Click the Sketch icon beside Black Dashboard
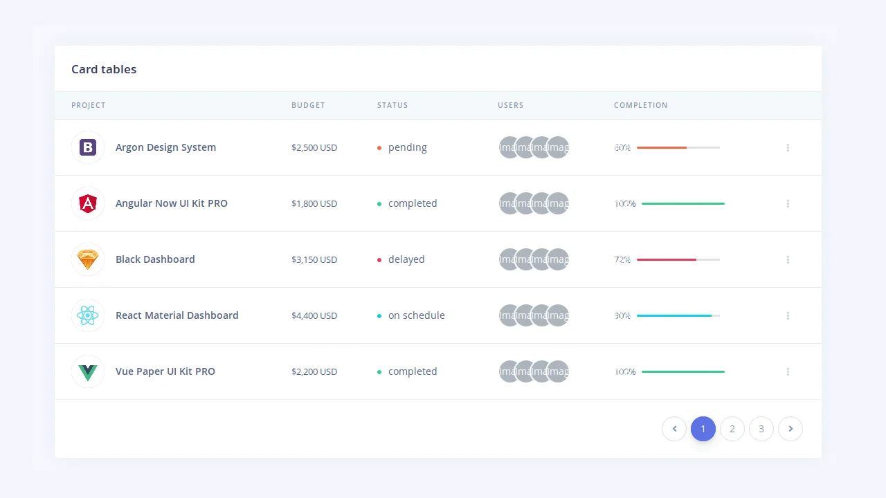The width and height of the screenshot is (886, 498). coord(87,259)
